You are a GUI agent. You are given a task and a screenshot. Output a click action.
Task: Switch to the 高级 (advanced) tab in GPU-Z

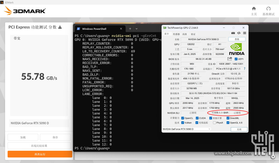pyautogui.click(x=184, y=34)
